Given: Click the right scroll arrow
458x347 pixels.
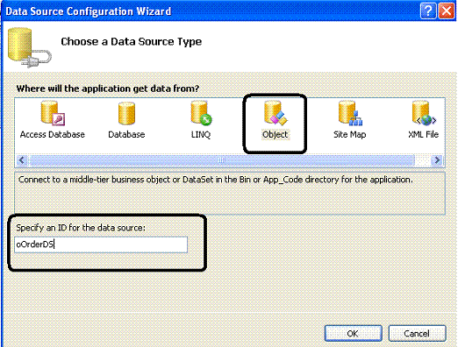Looking at the screenshot, I should pos(437,160).
